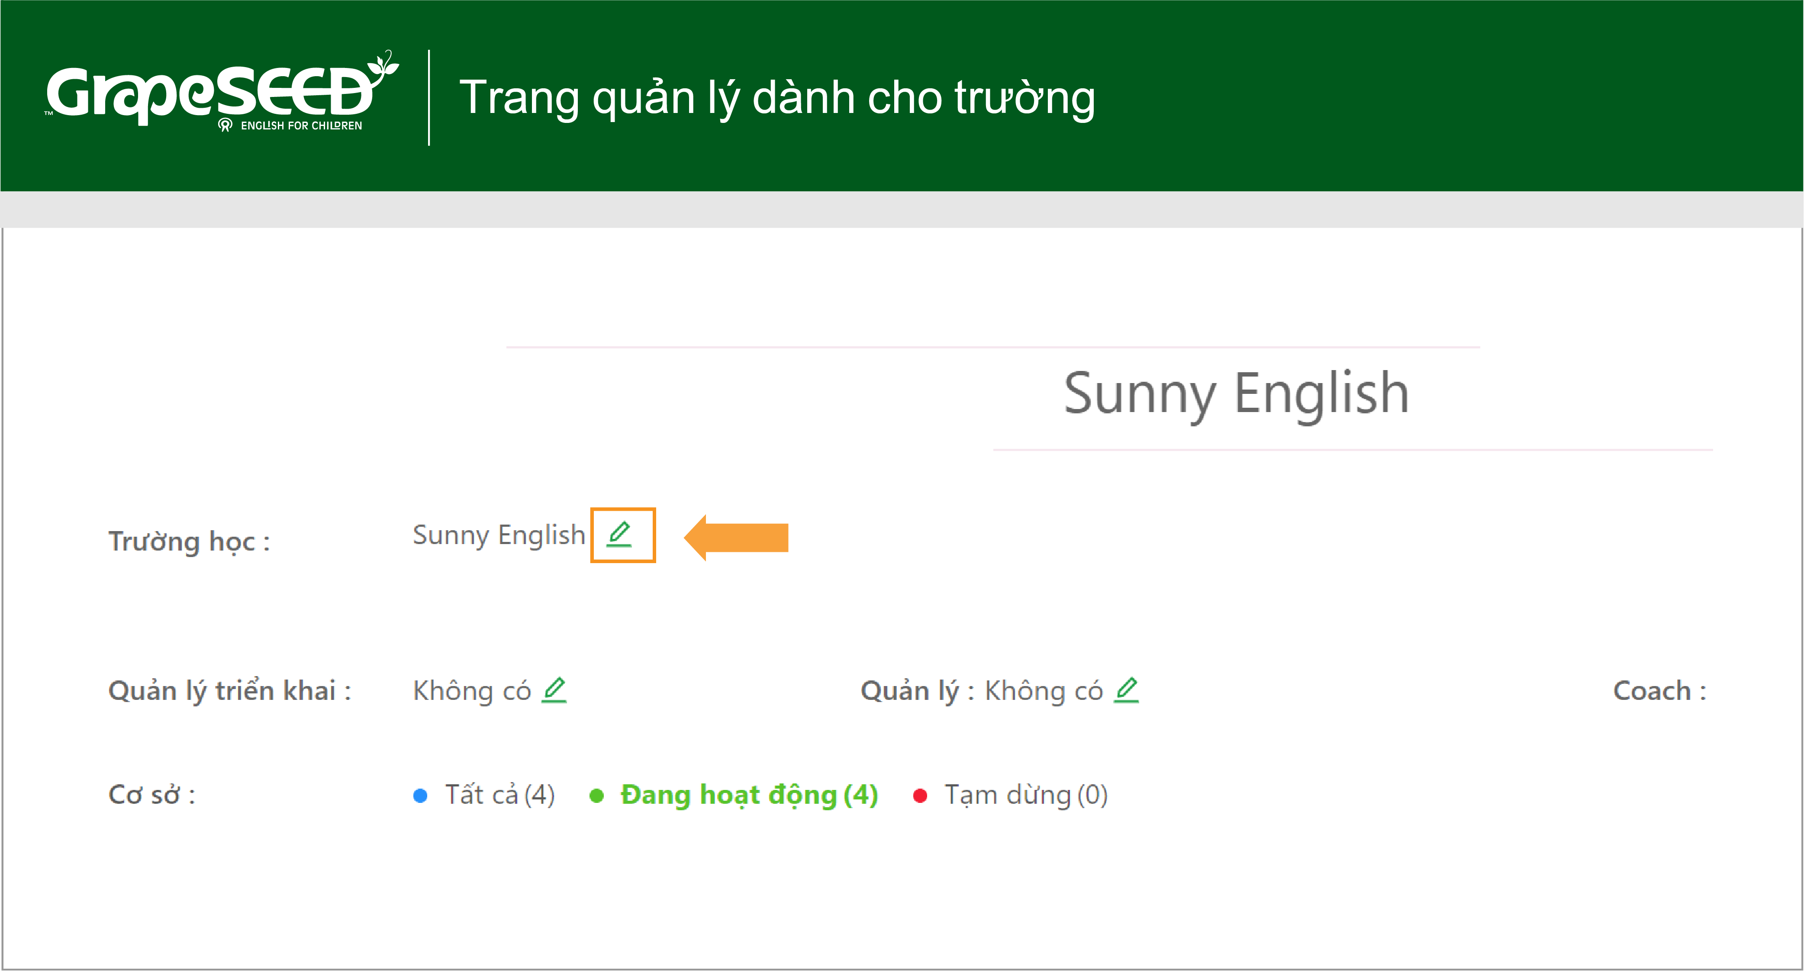
Task: Select the Tất cả (4) filter
Action: [x=485, y=795]
